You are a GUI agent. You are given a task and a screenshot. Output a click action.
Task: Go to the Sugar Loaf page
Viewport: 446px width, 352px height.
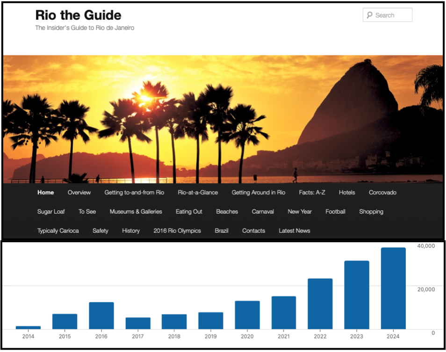pyautogui.click(x=51, y=212)
